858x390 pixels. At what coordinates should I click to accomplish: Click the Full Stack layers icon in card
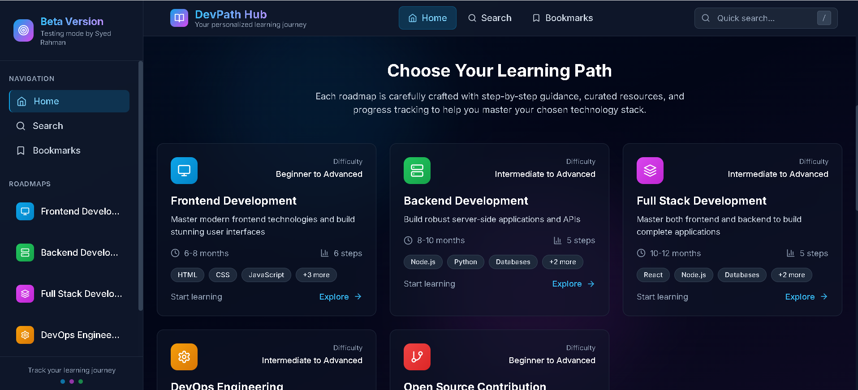tap(650, 171)
